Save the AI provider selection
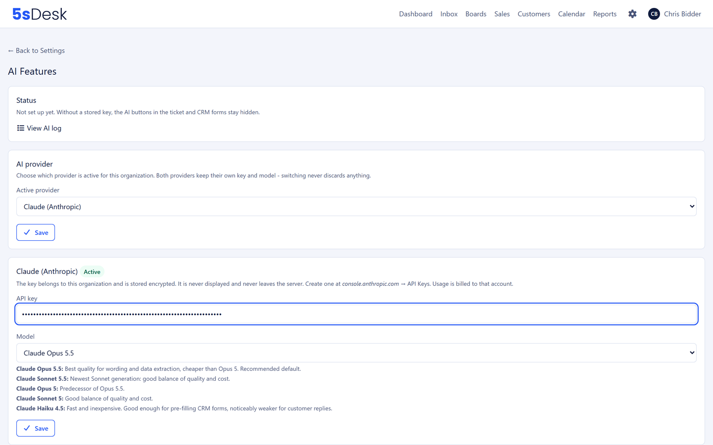This screenshot has height=445, width=713. point(36,232)
